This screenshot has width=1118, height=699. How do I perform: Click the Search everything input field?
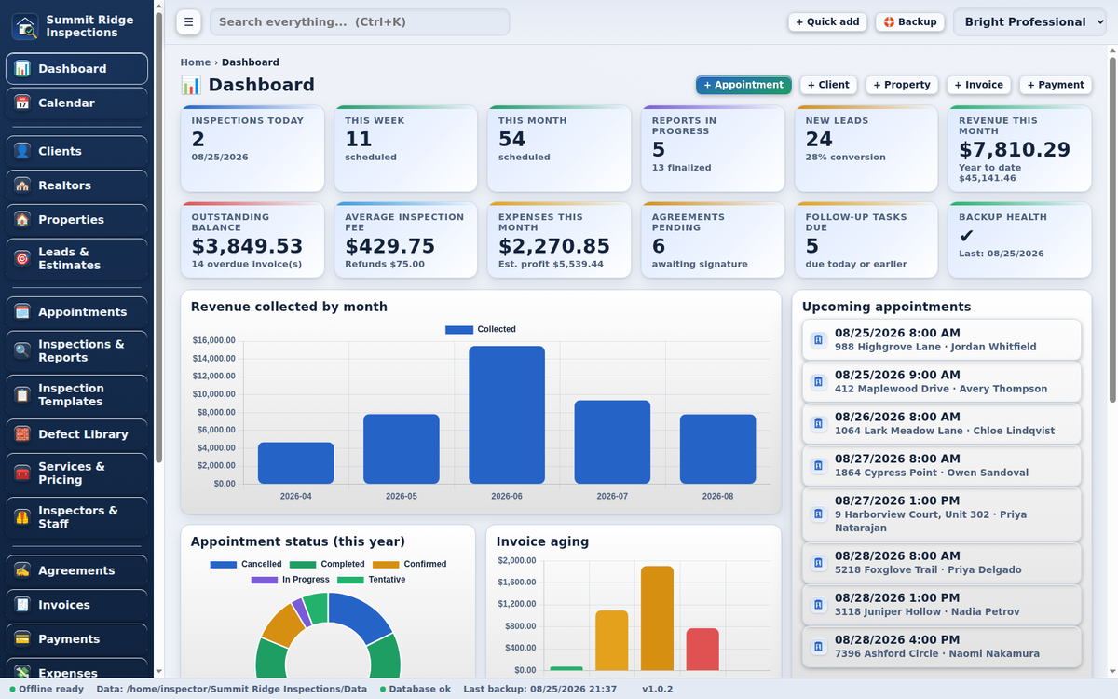coord(360,22)
